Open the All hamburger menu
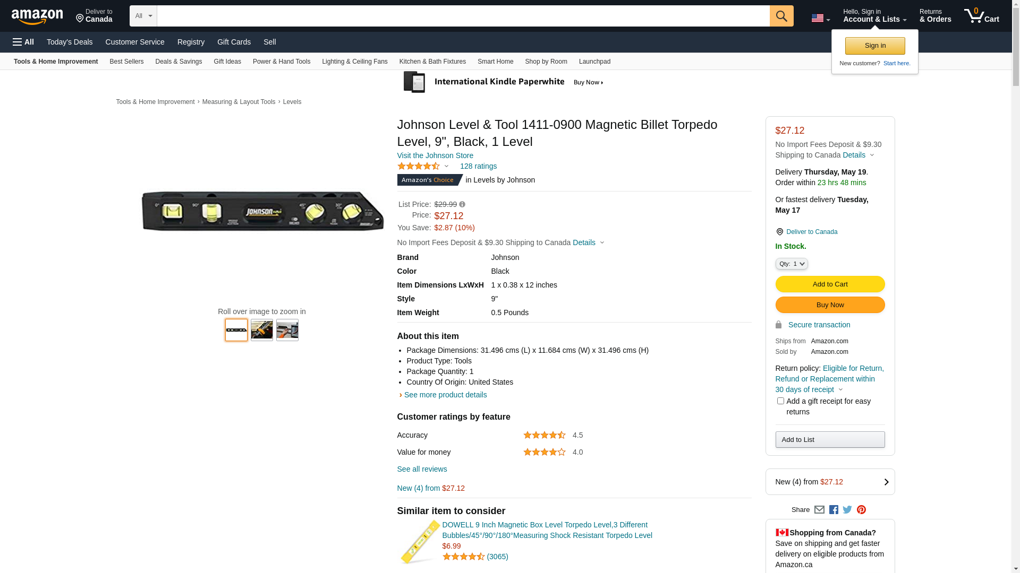 (x=23, y=42)
